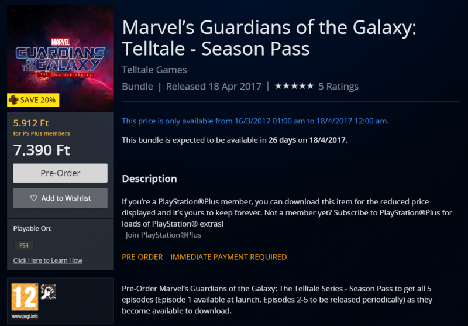Viewport: 468px width, 326px height.
Task: Click the PEGI 12 age rating icon
Action: pos(25,297)
